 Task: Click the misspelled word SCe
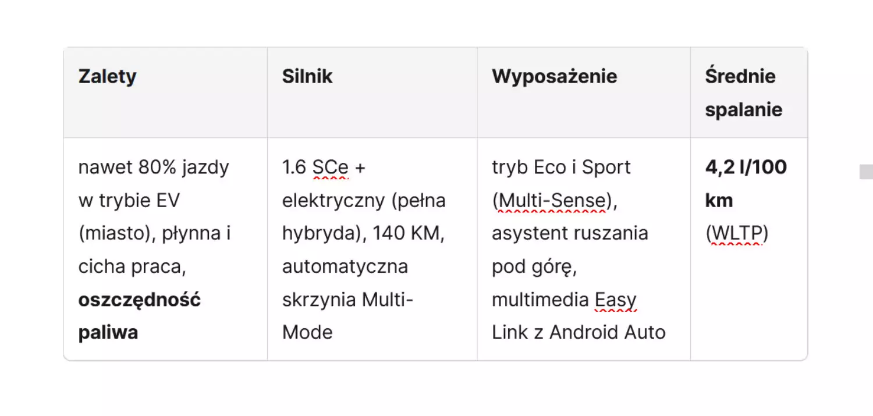(x=330, y=168)
